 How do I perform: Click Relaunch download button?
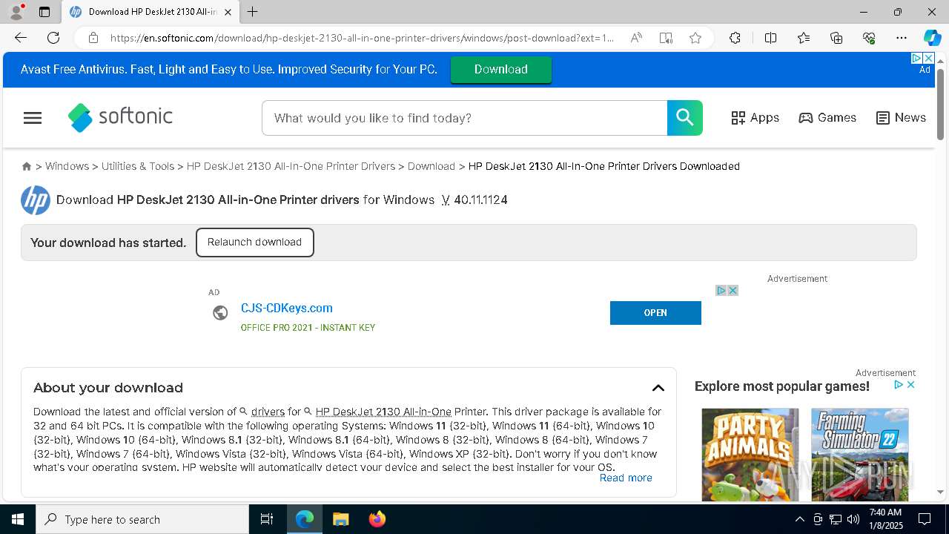[x=255, y=243]
